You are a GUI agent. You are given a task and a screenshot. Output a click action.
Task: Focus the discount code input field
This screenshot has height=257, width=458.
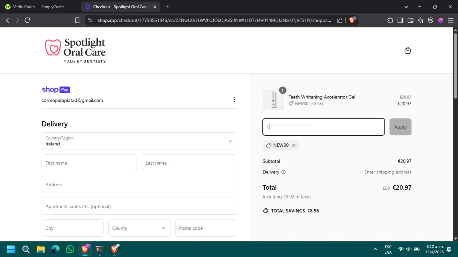point(324,127)
